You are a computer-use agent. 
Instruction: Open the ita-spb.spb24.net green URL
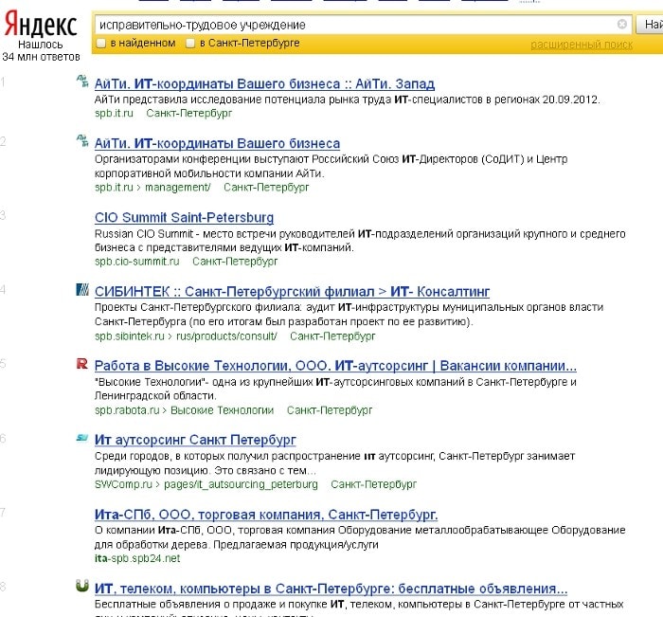pos(139,558)
